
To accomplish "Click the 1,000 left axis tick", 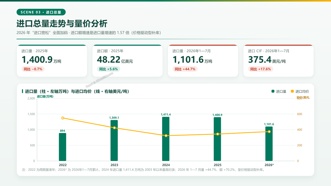I will click(31, 130).
